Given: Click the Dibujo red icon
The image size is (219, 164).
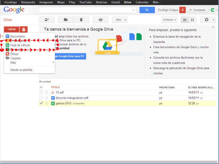Looking at the screenshot, I should coord(7,54).
